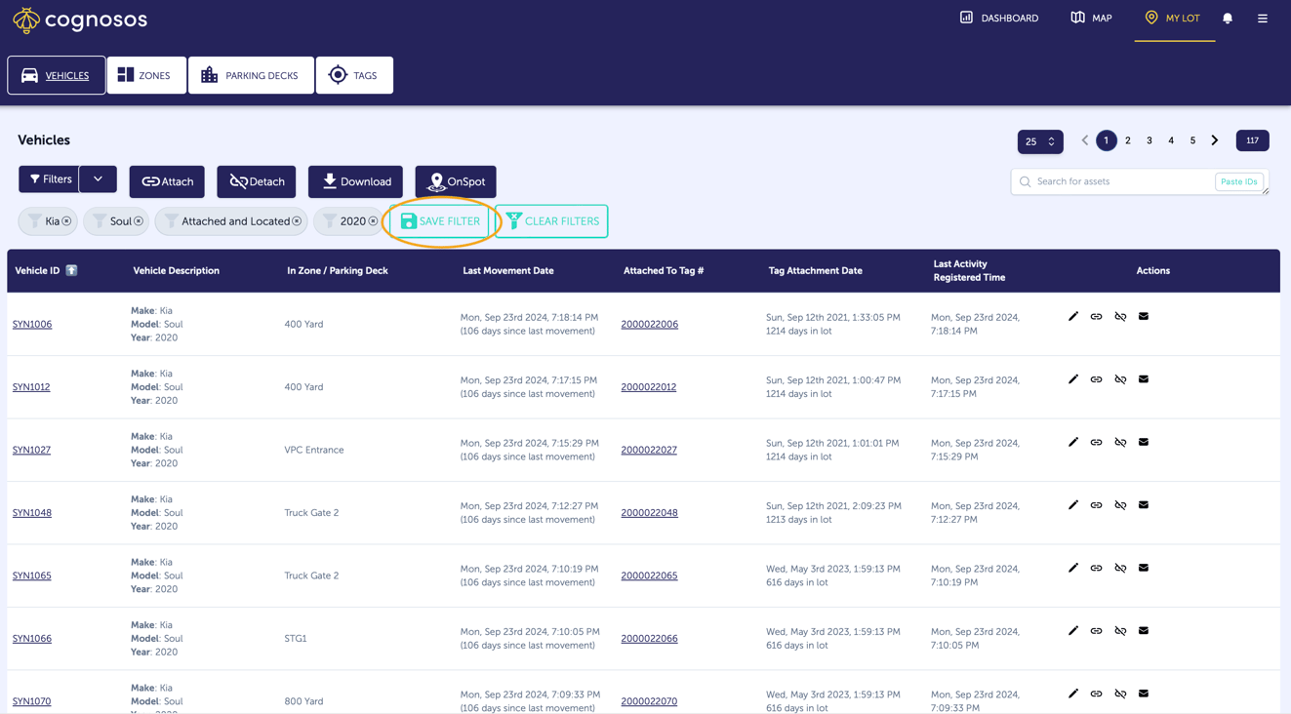The image size is (1291, 714).
Task: Go to page 3
Action: [1150, 140]
